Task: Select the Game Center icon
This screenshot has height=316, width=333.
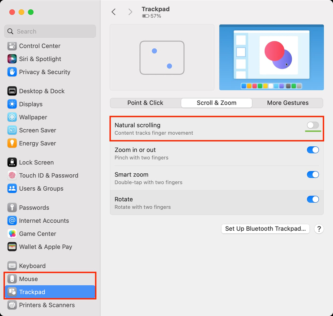Action: [12, 234]
